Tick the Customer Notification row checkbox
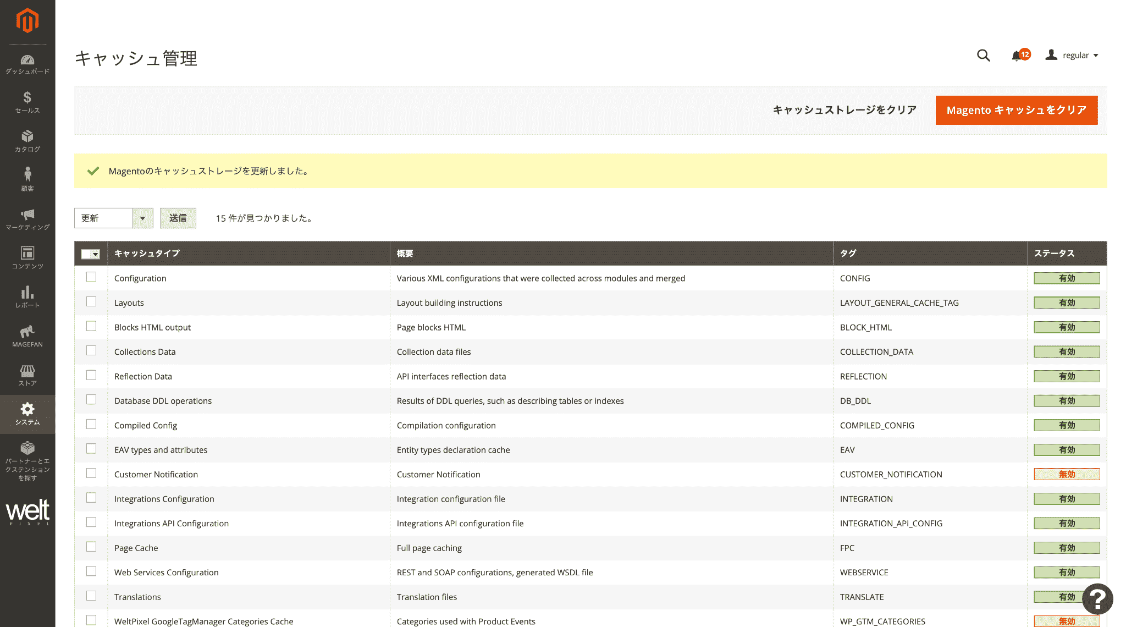1126x627 pixels. point(91,474)
